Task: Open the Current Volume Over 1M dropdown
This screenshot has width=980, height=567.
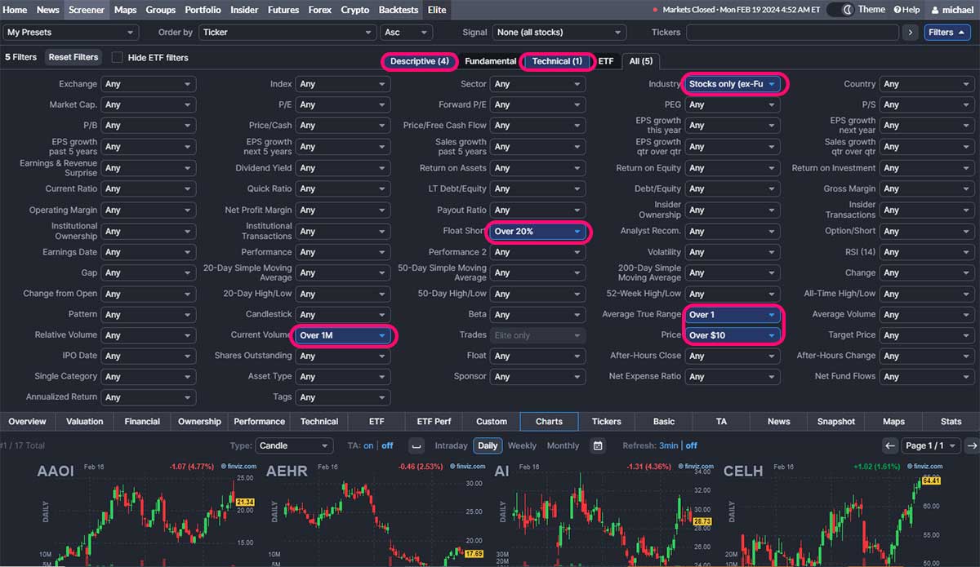Action: (x=344, y=335)
